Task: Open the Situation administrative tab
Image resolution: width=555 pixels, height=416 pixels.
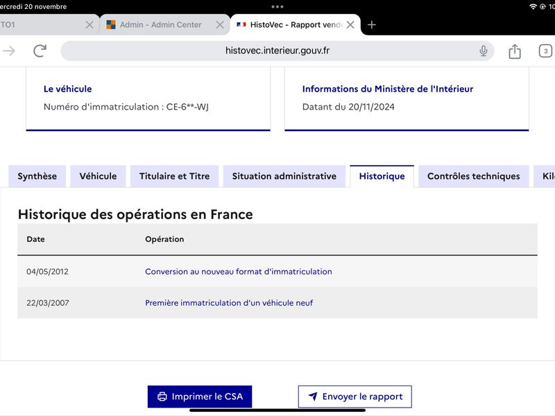Action: coord(284,176)
